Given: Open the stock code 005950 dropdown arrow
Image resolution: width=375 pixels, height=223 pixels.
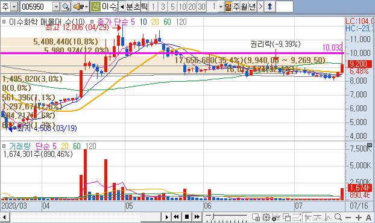Looking at the screenshot, I should (56, 7).
